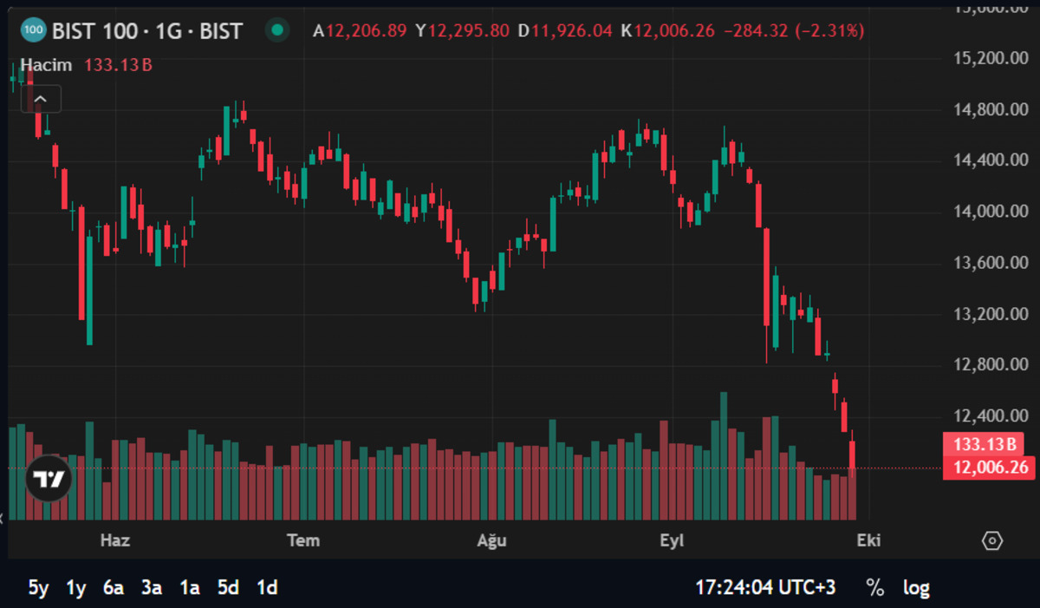Click the change value −284.32 (−2.31%)
This screenshot has width=1040, height=608.
point(794,31)
